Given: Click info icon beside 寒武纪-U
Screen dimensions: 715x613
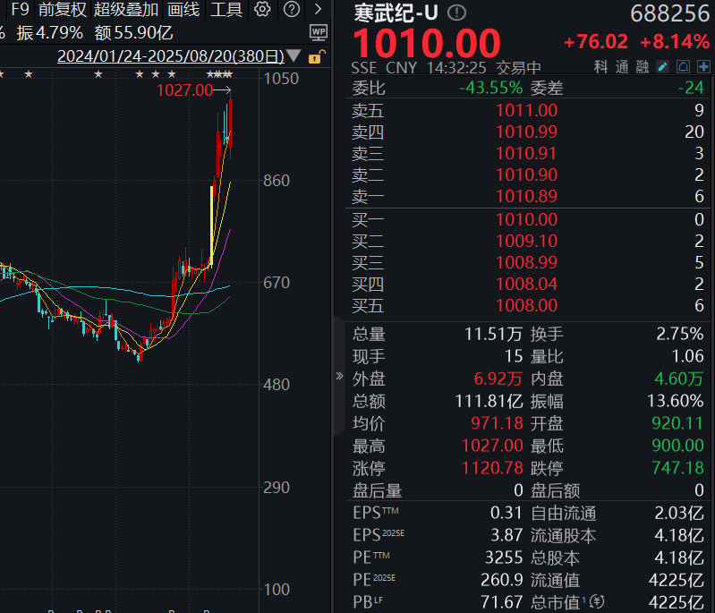Looking at the screenshot, I should [x=456, y=13].
